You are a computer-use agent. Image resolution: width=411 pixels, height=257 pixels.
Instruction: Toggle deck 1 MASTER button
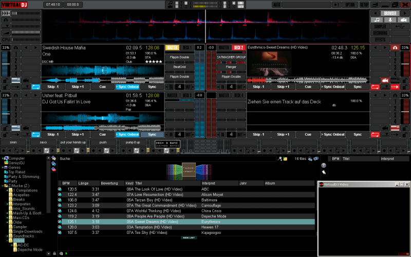pyautogui.click(x=172, y=48)
